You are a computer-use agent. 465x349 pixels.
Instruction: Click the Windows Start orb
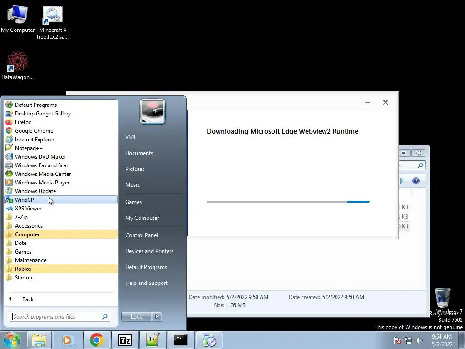pyautogui.click(x=12, y=340)
